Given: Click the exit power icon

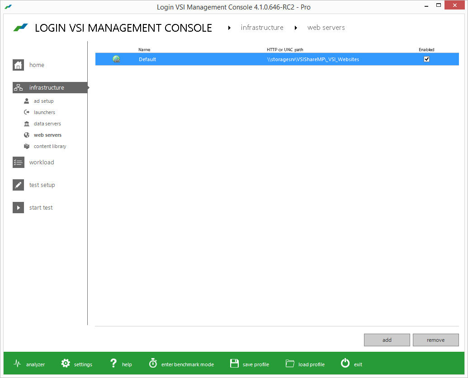Looking at the screenshot, I should 345,363.
